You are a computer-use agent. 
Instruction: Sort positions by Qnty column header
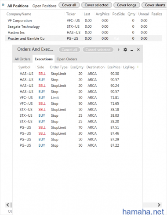[x=131, y=14]
